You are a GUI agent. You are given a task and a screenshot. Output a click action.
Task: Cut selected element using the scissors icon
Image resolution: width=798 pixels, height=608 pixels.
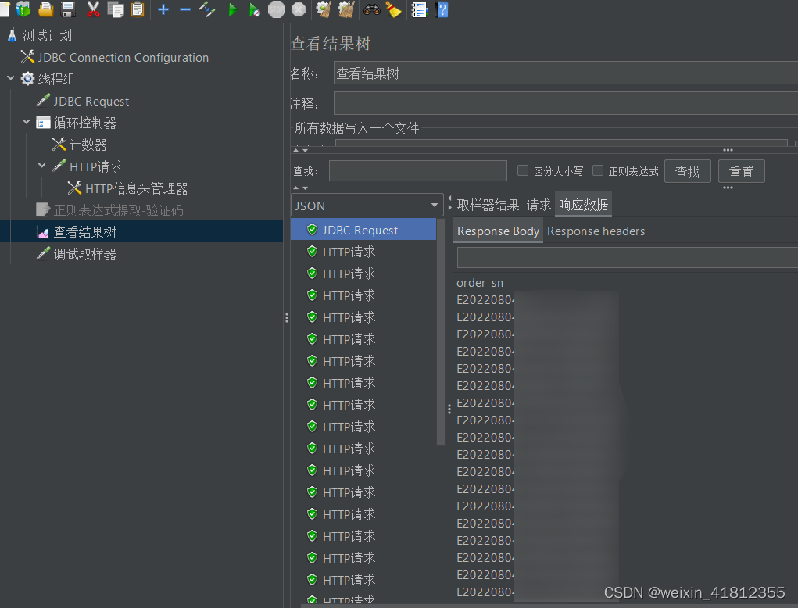pos(94,9)
